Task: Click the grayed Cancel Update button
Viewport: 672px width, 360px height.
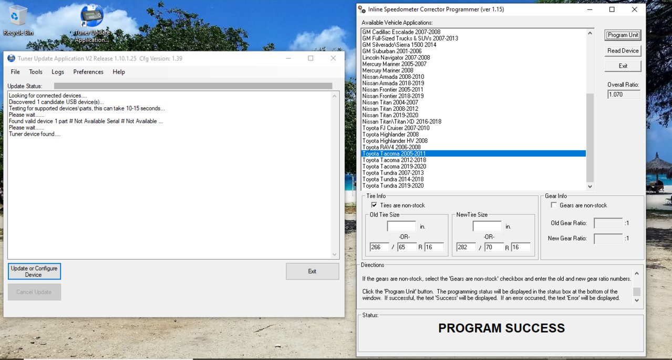Action: pyautogui.click(x=34, y=292)
